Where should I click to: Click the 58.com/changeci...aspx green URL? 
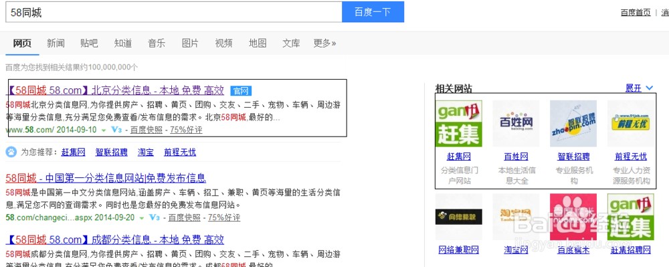click(49, 217)
